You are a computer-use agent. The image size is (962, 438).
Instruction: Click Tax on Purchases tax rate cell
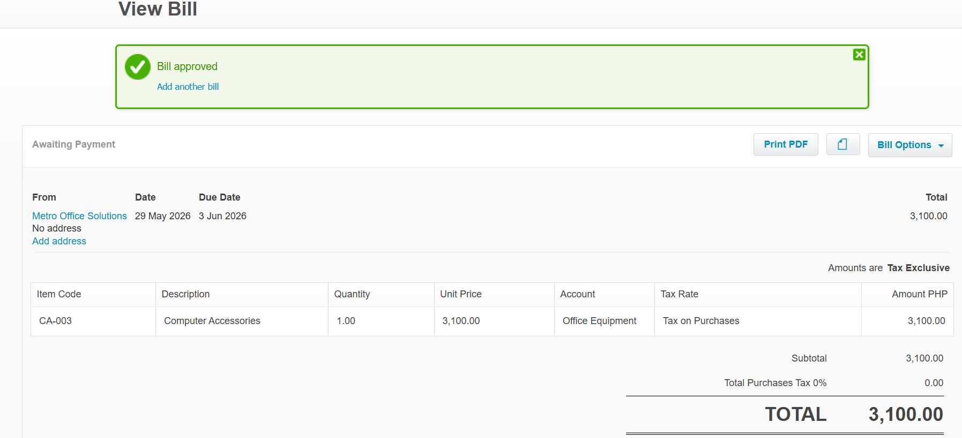click(x=758, y=321)
